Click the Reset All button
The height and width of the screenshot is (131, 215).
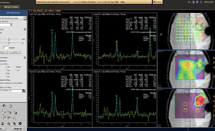tap(18, 129)
